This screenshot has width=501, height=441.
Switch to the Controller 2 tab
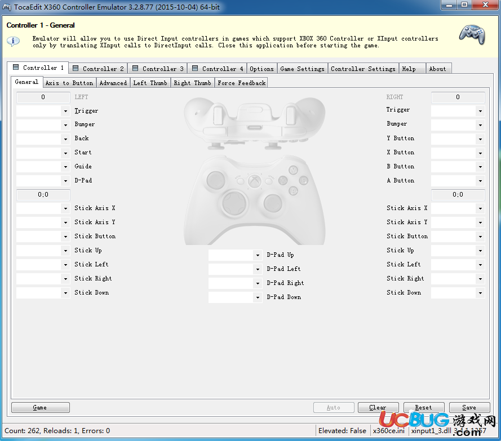pyautogui.click(x=98, y=69)
